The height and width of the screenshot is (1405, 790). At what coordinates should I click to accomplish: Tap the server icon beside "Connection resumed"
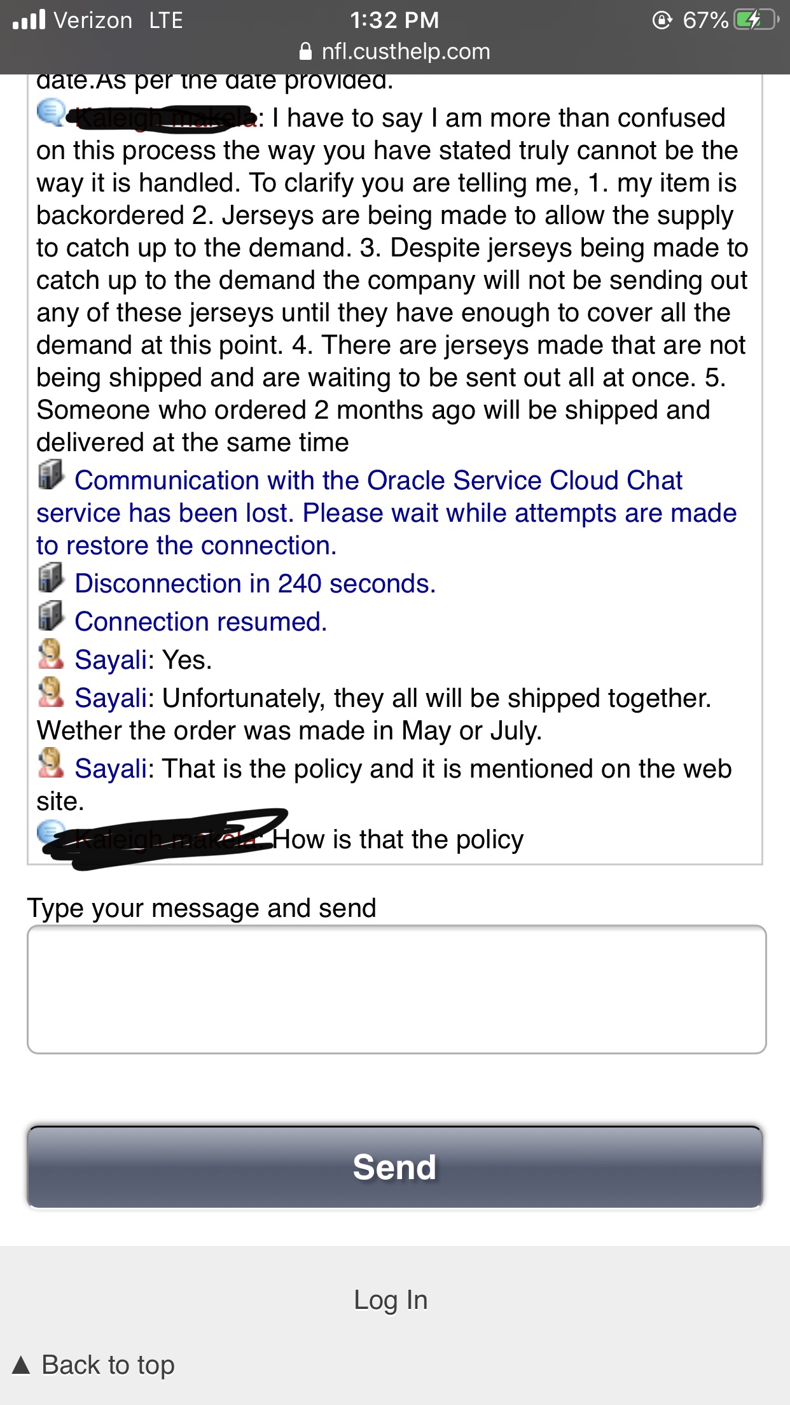[x=51, y=616]
